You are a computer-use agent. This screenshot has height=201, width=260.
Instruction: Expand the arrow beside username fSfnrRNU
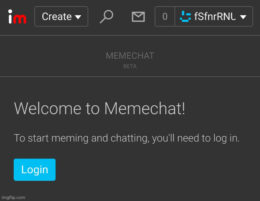(x=243, y=17)
